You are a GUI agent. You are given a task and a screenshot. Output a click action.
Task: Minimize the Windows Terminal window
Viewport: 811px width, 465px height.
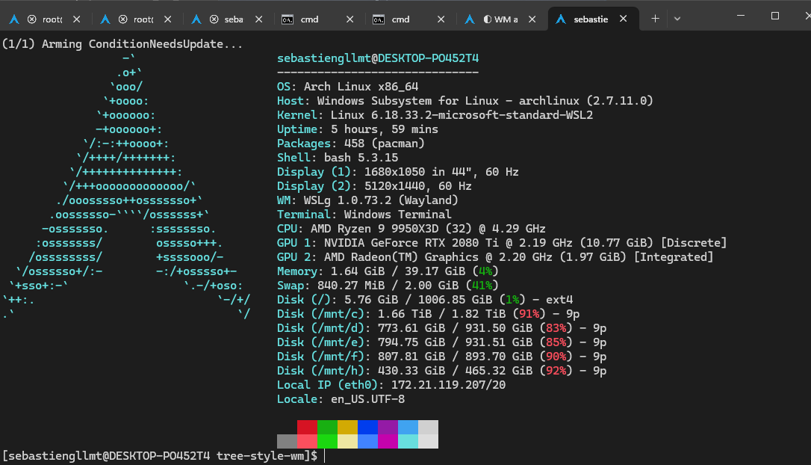click(741, 16)
